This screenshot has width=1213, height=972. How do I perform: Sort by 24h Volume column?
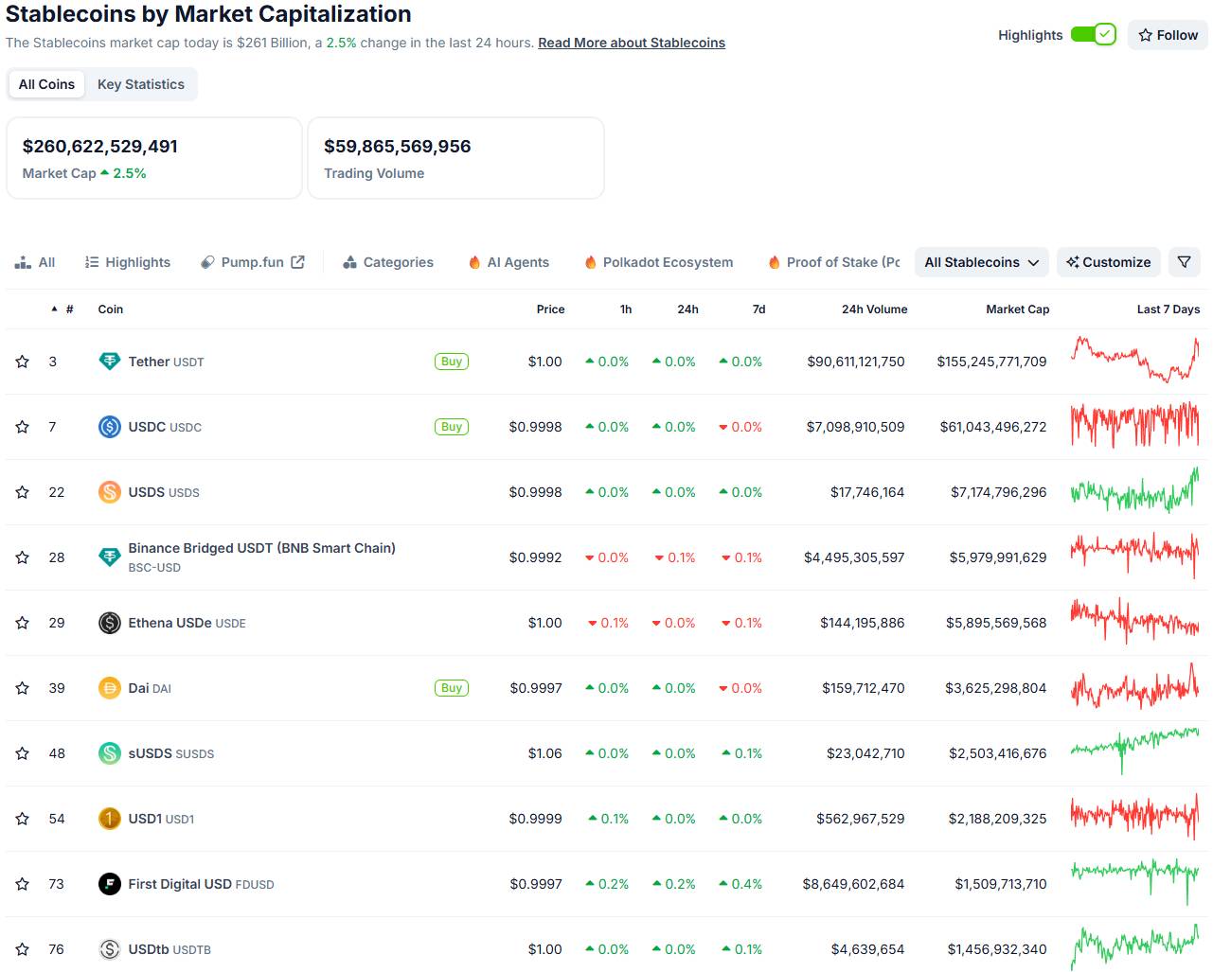[875, 309]
